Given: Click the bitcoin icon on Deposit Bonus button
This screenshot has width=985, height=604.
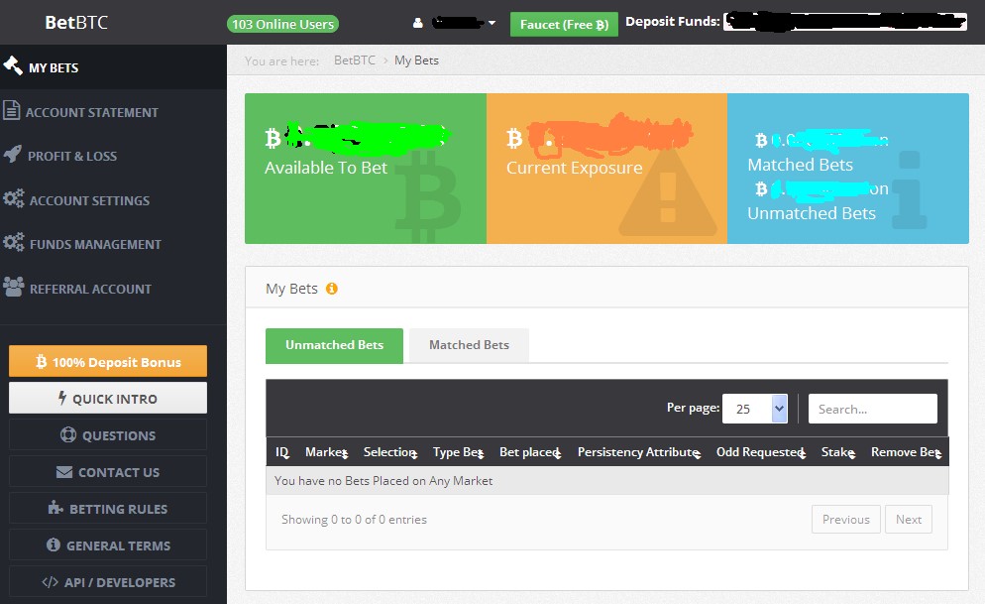Looking at the screenshot, I should click(x=42, y=361).
